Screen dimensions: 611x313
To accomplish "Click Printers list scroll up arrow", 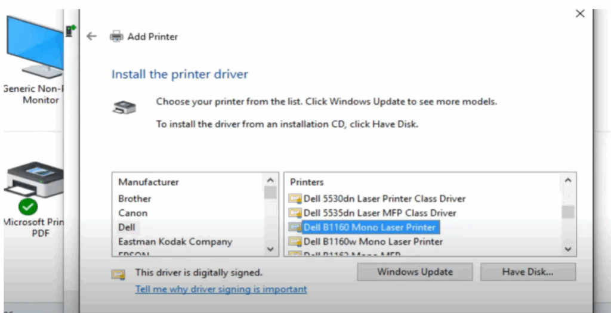I will 568,180.
